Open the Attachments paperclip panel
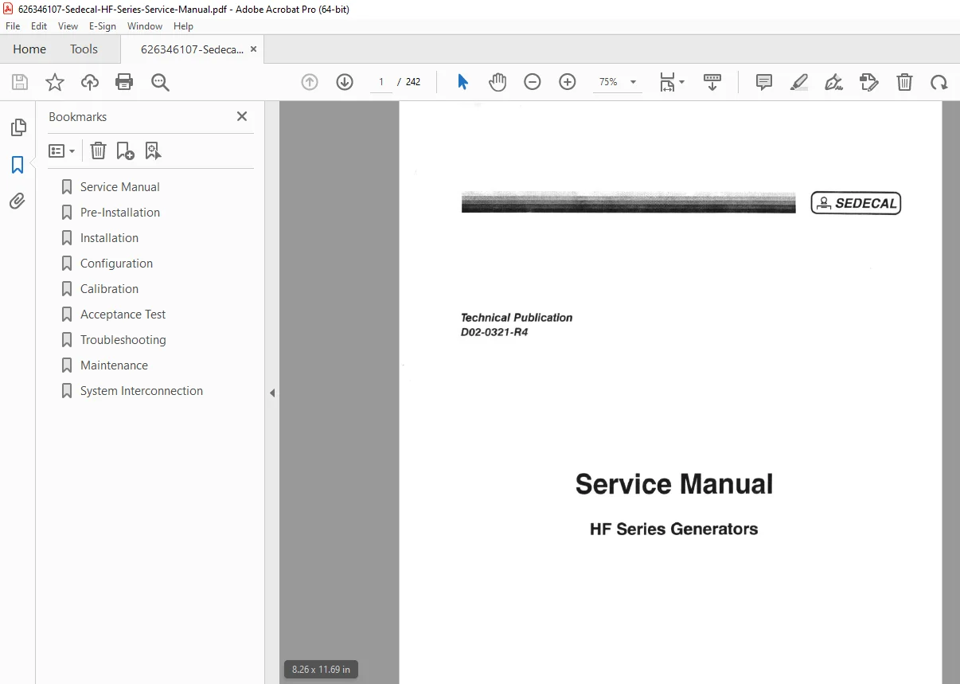 coord(18,201)
